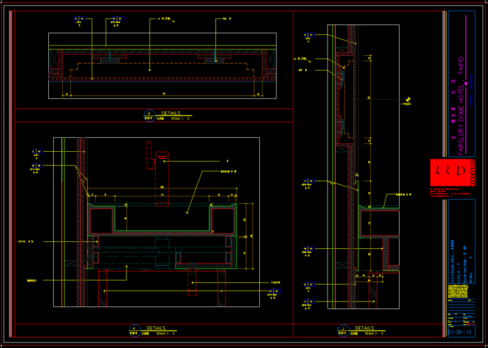Select the DT-DK-19 drawing number box
The width and height of the screenshot is (488, 348).
pos(461,332)
